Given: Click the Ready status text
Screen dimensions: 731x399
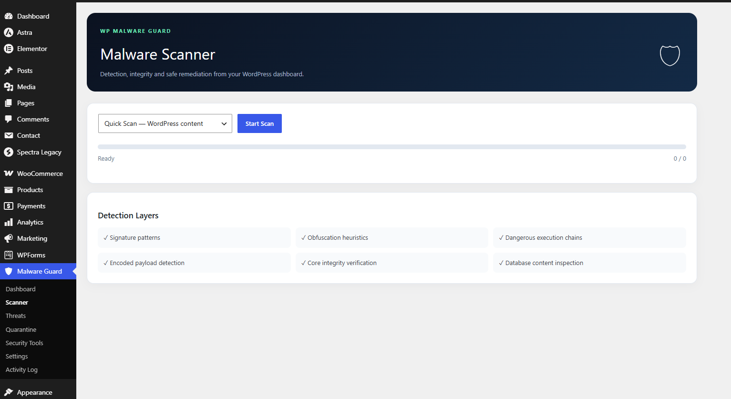Looking at the screenshot, I should (106, 159).
